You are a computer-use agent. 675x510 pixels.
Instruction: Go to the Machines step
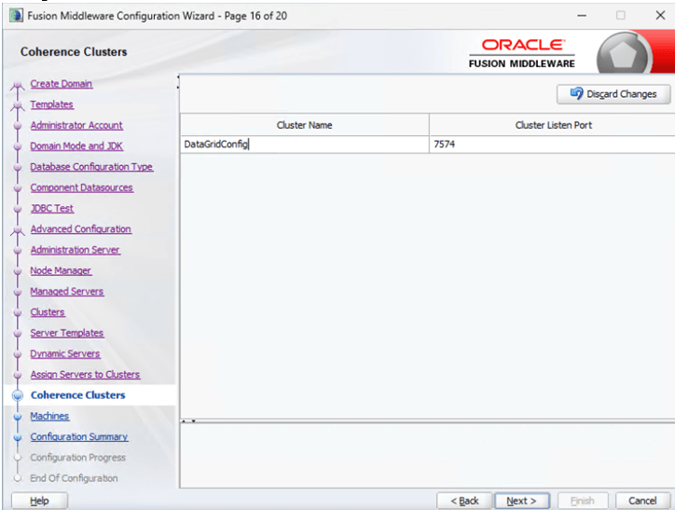click(x=49, y=416)
